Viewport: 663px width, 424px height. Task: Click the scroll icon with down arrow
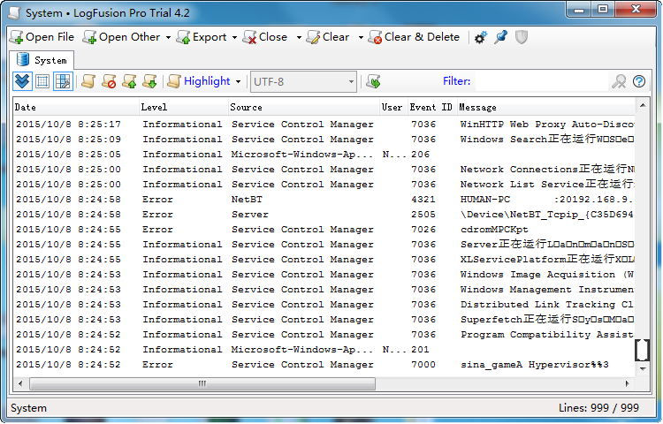click(149, 81)
